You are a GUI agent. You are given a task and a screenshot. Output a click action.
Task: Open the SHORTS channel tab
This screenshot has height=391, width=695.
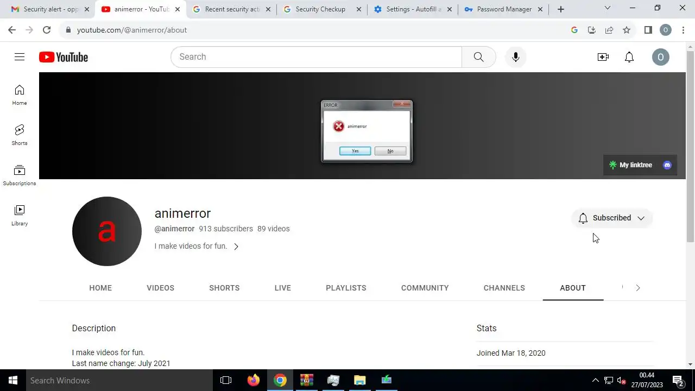tap(224, 288)
